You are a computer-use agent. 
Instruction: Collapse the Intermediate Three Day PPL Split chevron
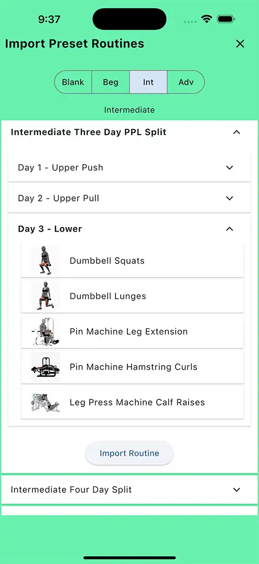tap(236, 132)
